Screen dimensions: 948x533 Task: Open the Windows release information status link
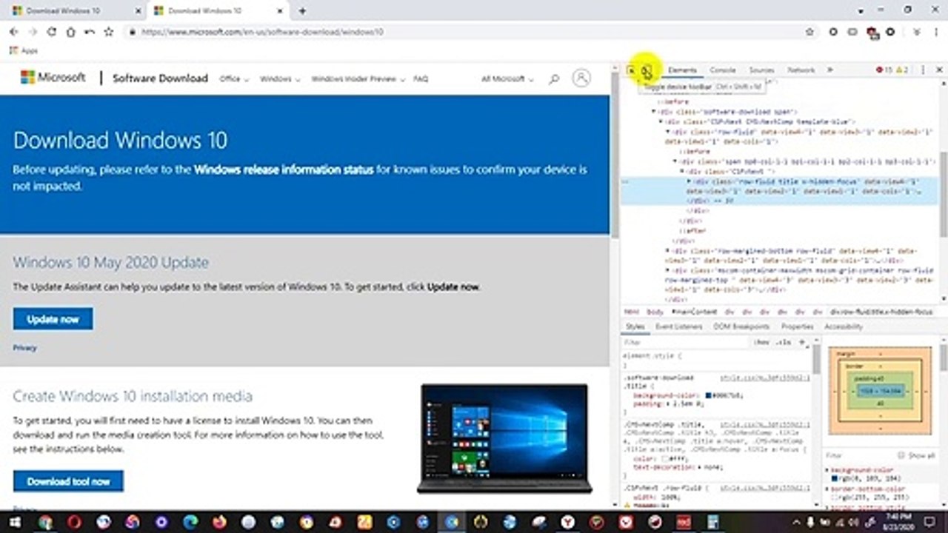tap(284, 170)
